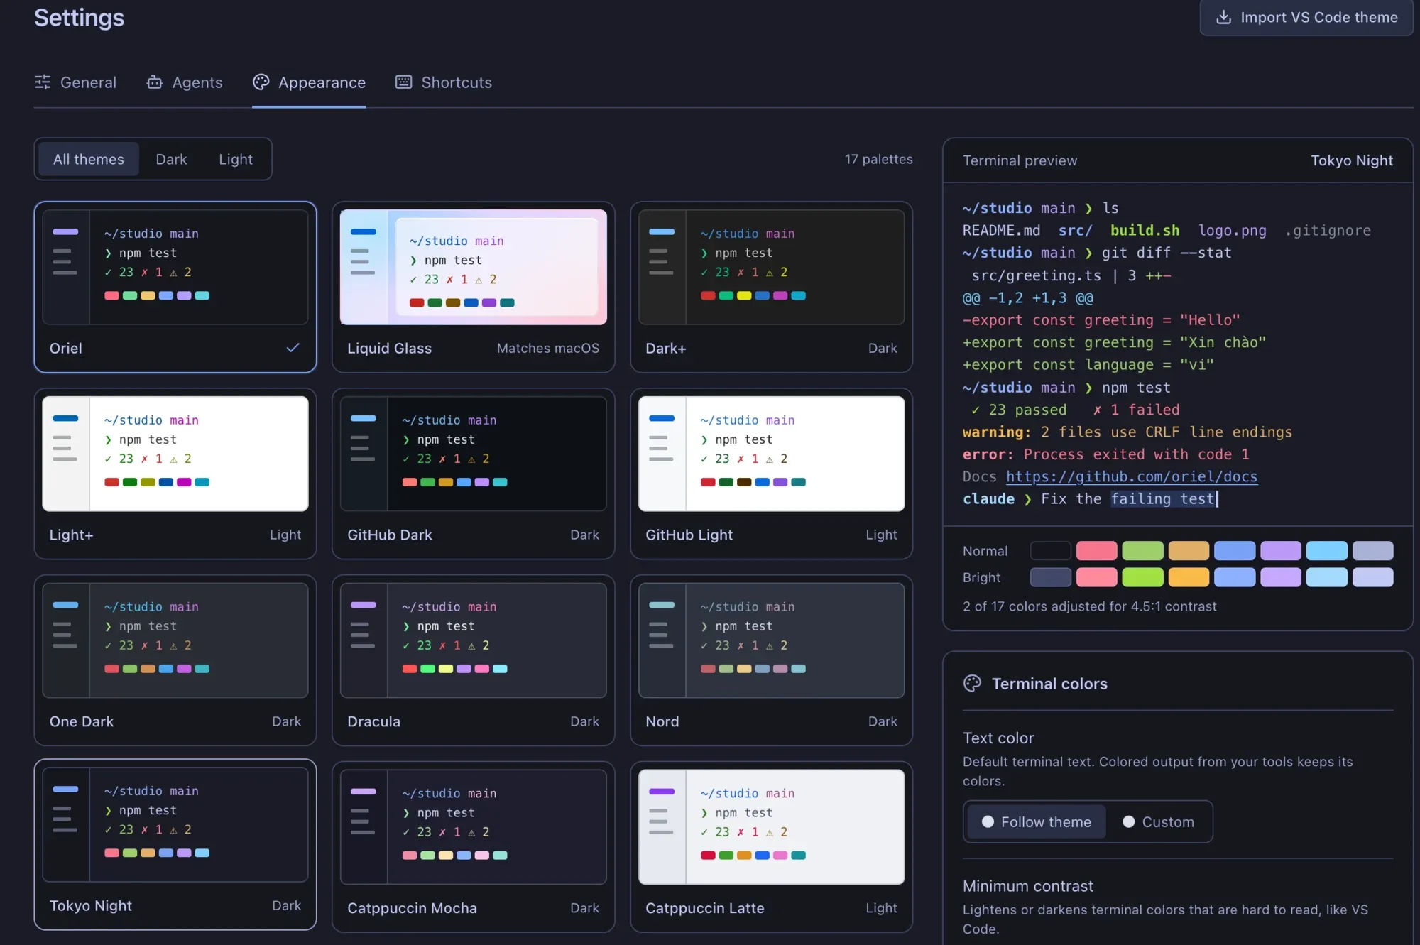Click the Appearance tab palette icon

[261, 82]
